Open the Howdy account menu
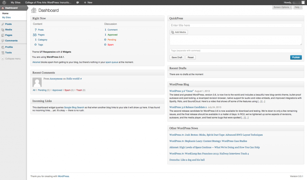The width and height of the screenshot is (307, 180). coord(294,2)
